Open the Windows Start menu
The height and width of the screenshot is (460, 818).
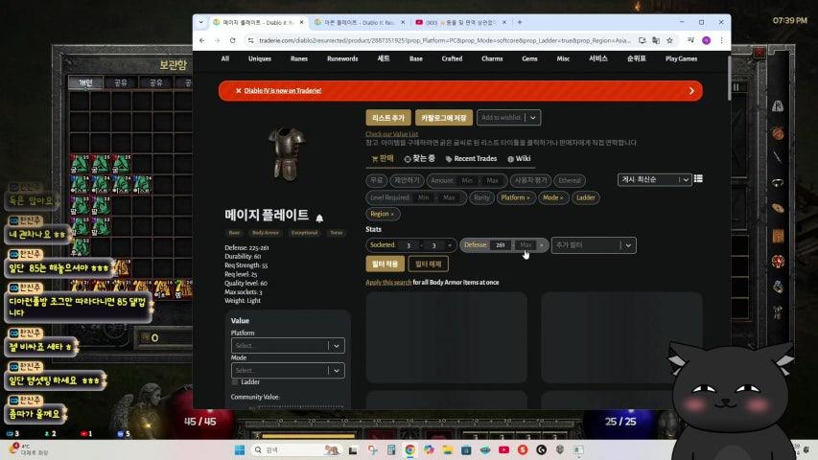pyautogui.click(x=240, y=449)
